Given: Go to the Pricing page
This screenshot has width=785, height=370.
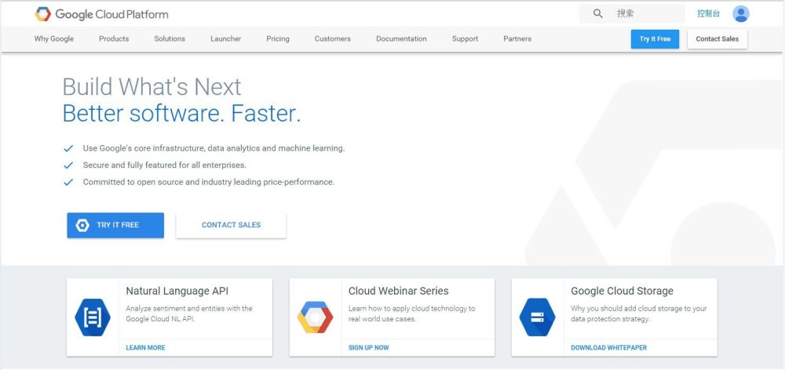Looking at the screenshot, I should (278, 39).
